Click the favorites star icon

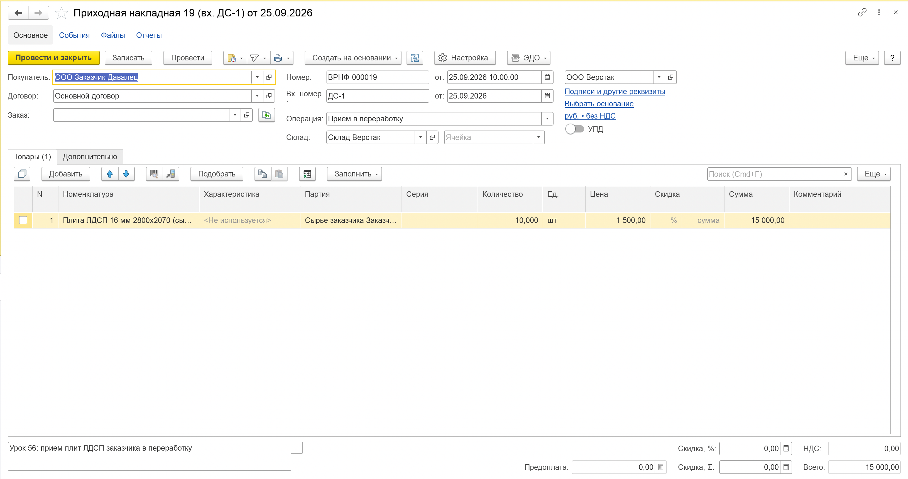pos(62,13)
